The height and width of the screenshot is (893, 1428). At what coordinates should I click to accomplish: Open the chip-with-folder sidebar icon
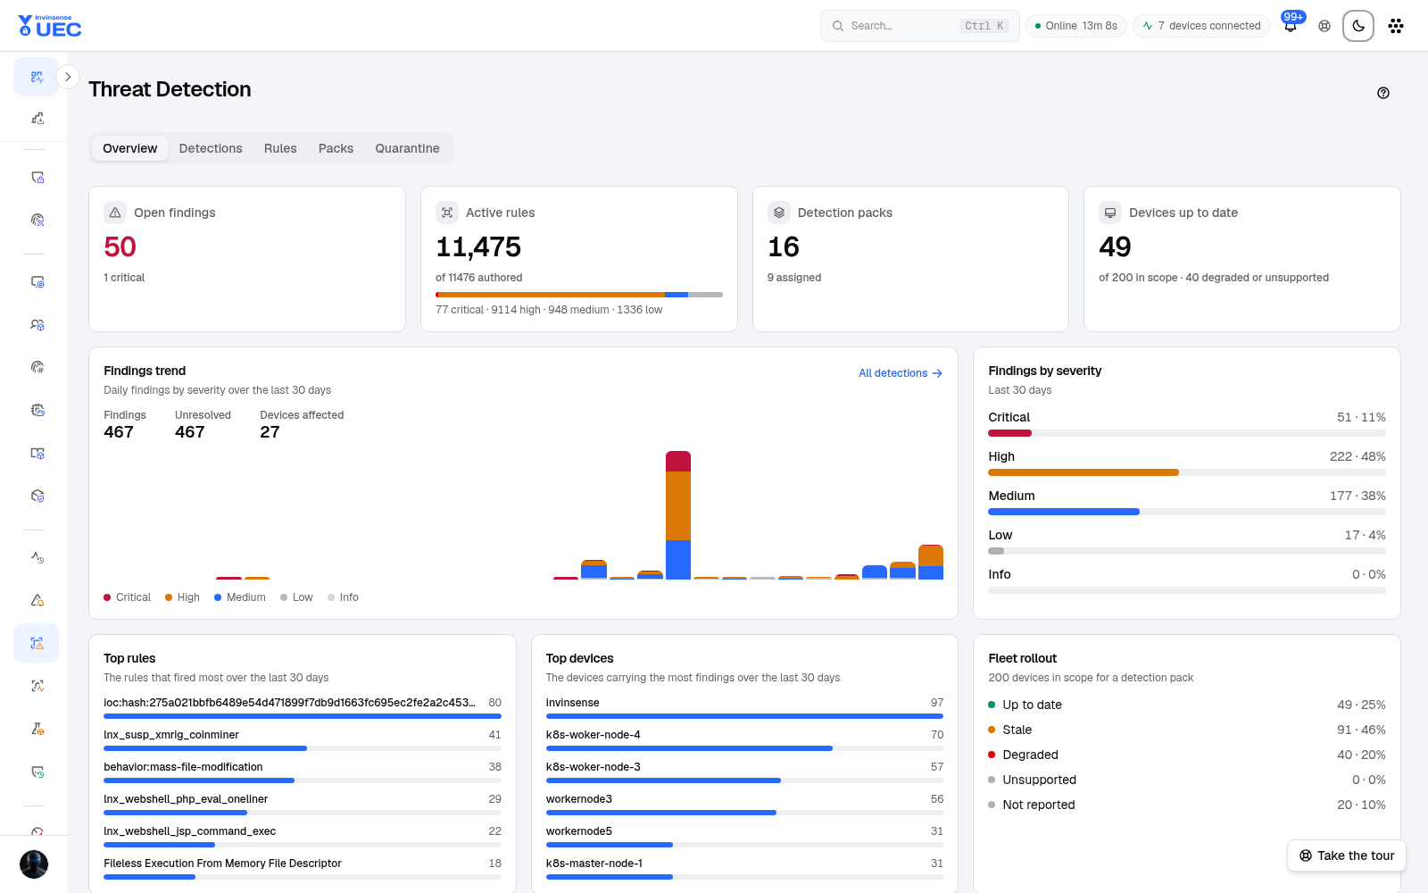click(37, 410)
